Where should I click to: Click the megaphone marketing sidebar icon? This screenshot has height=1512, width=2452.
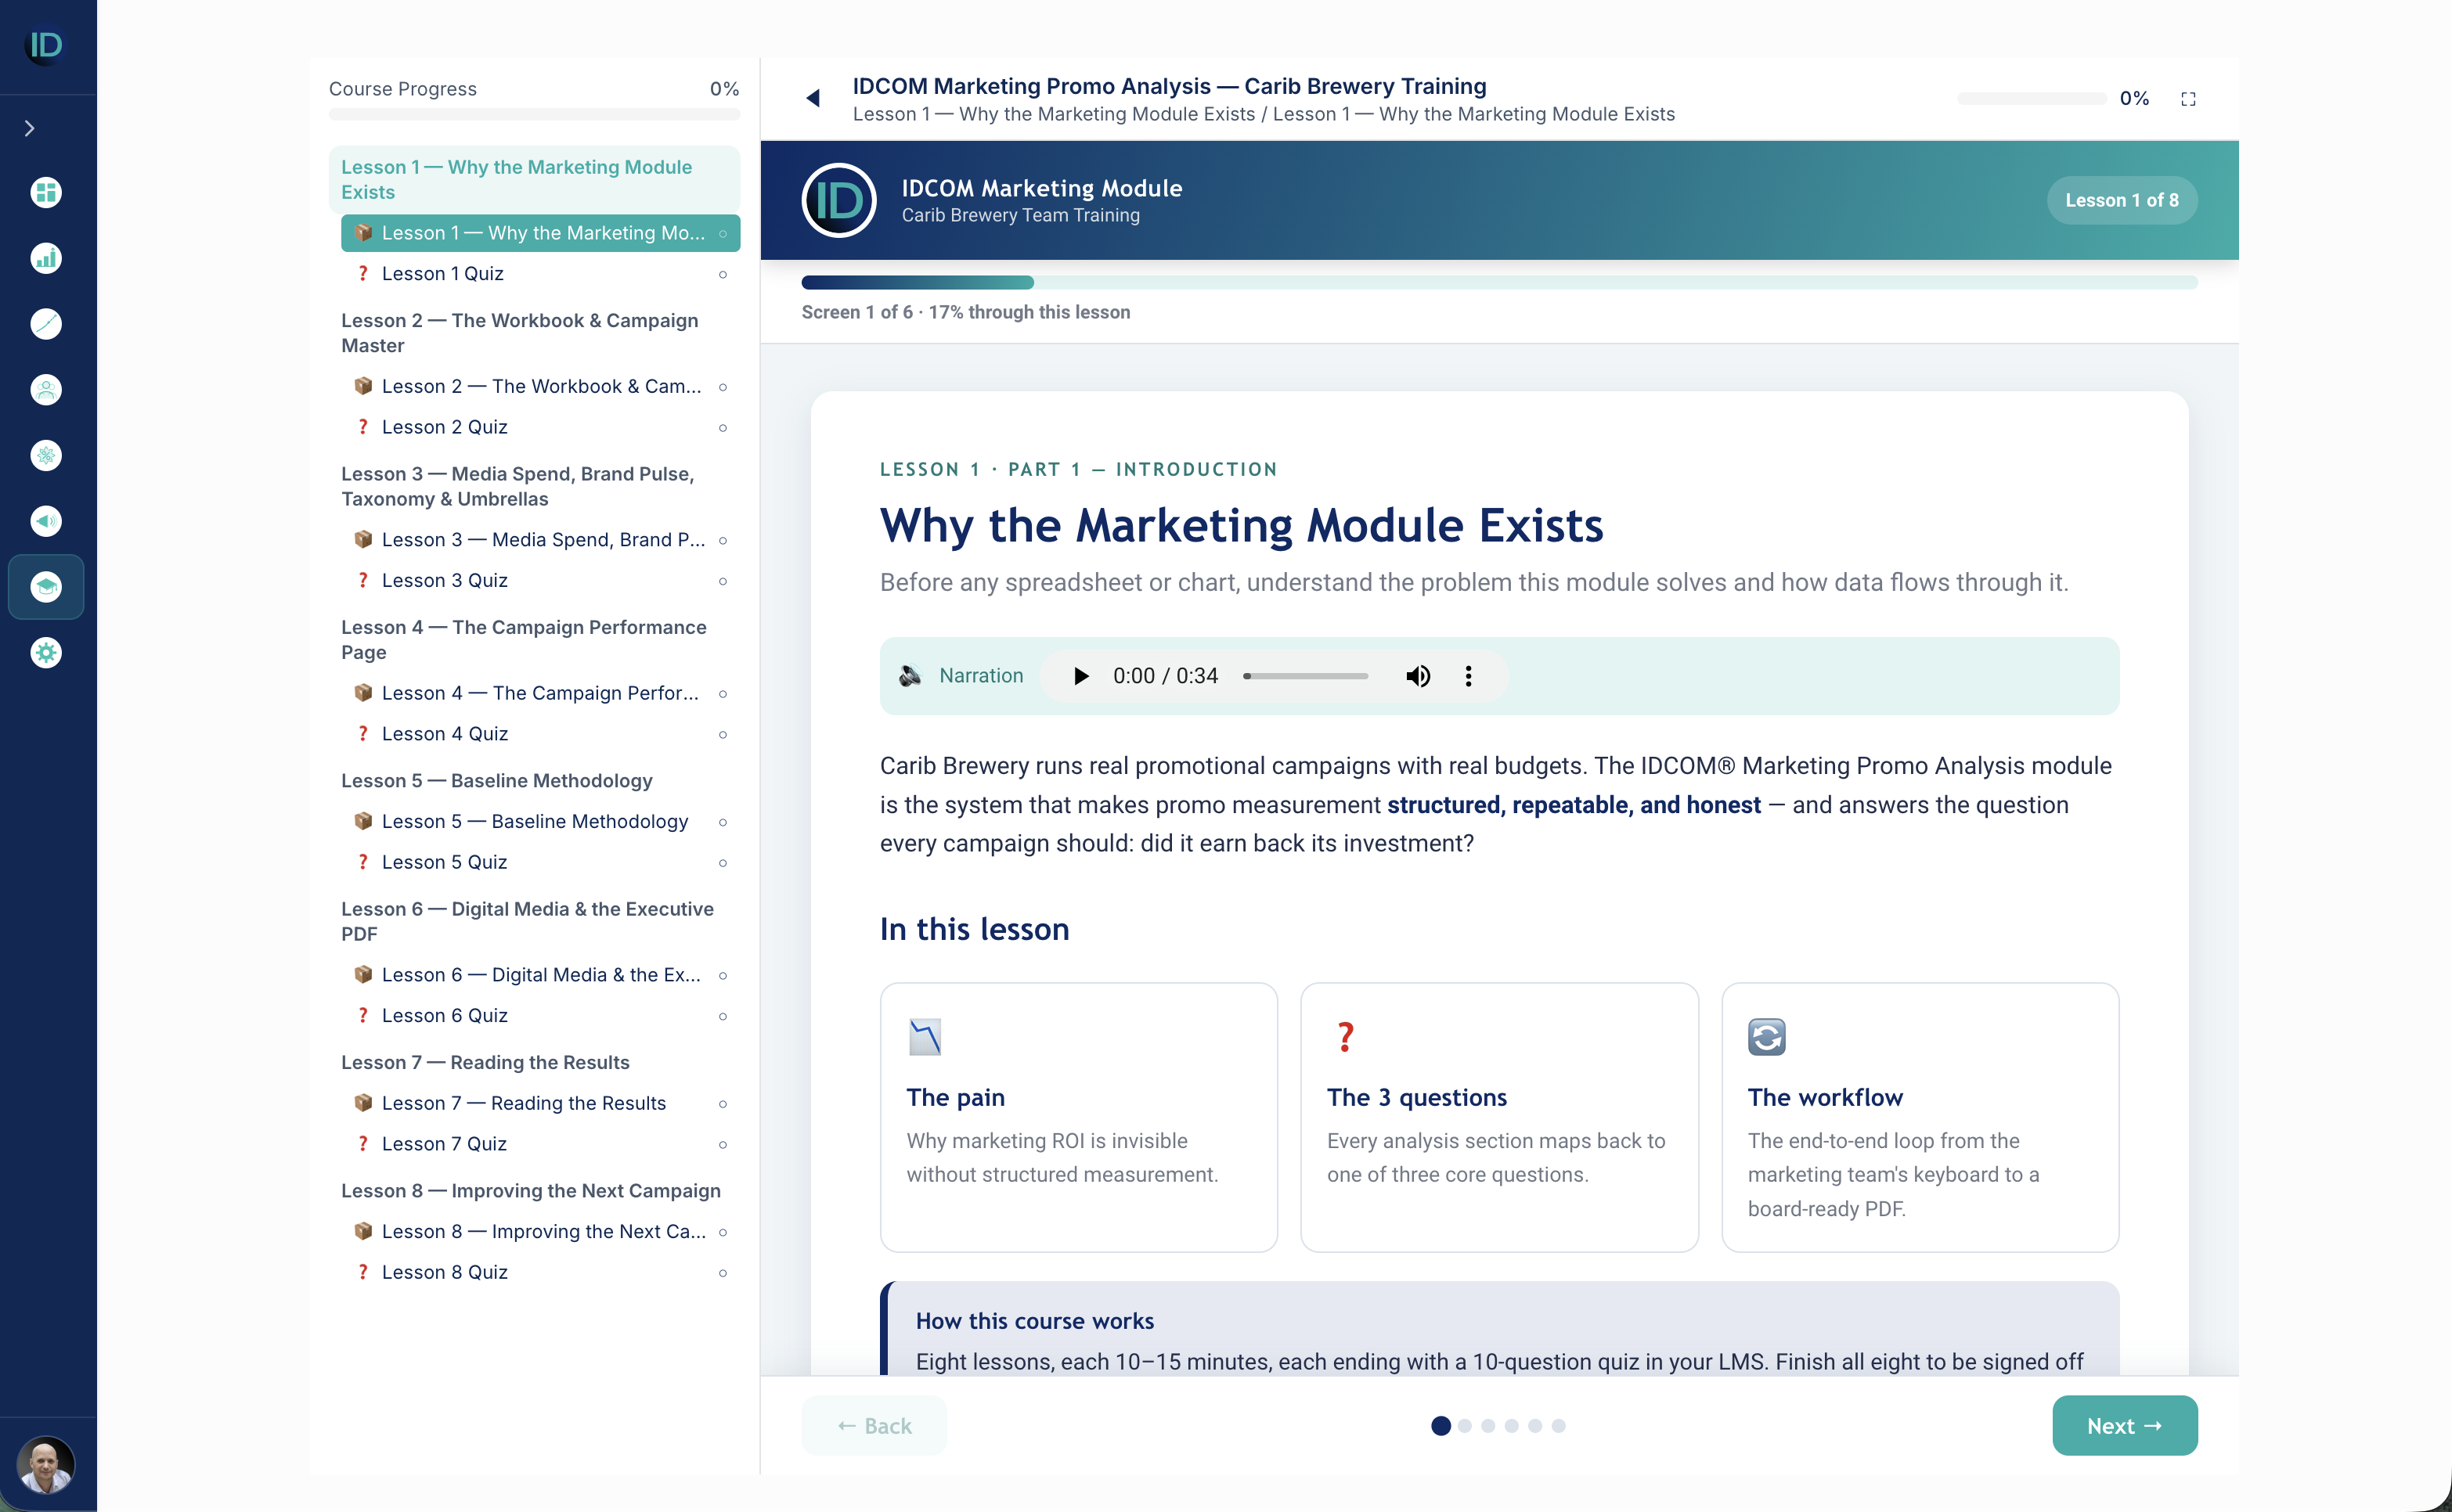click(46, 521)
